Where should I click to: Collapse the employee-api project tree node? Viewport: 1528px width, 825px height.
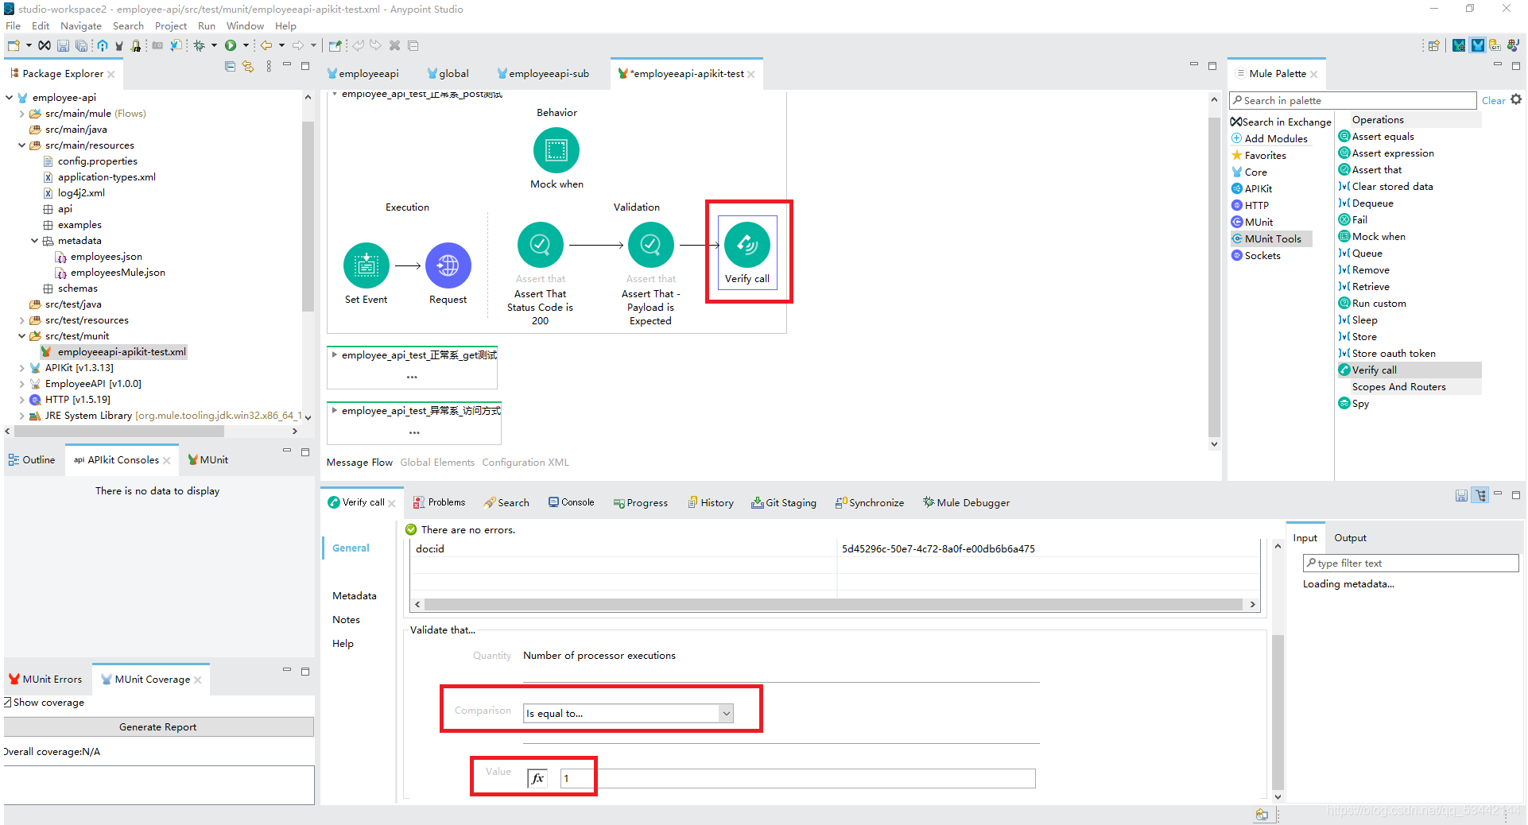click(x=10, y=97)
